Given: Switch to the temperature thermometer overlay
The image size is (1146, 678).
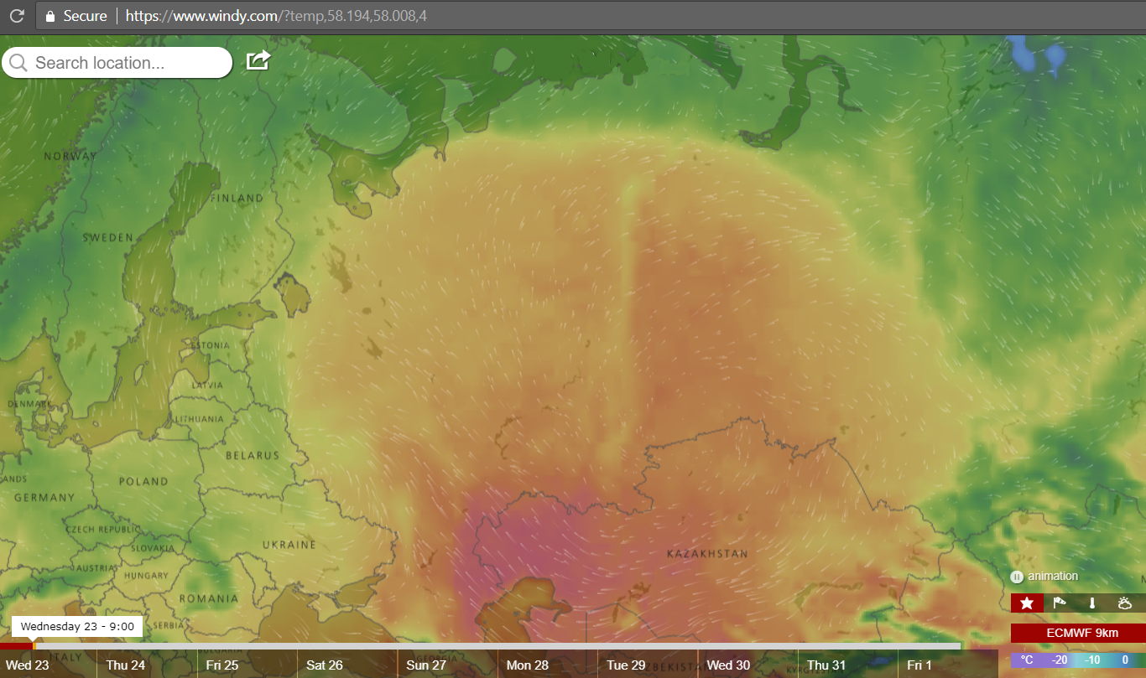Looking at the screenshot, I should tap(1092, 603).
